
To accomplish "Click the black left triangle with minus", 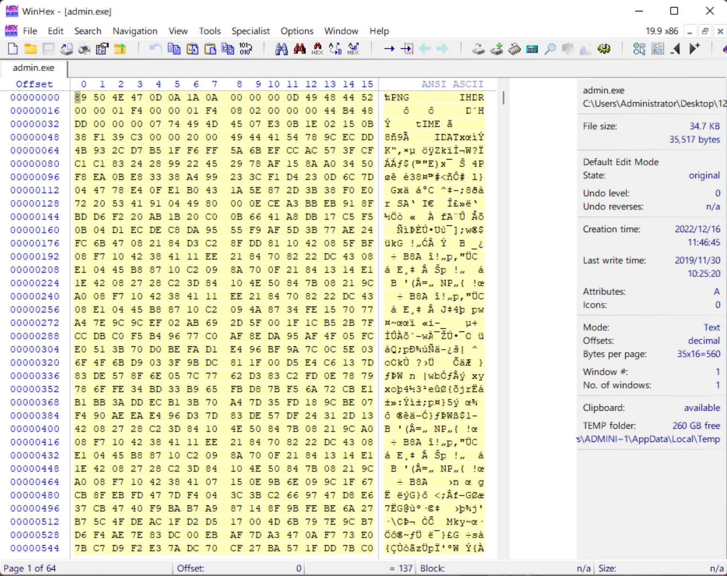I will (675, 48).
